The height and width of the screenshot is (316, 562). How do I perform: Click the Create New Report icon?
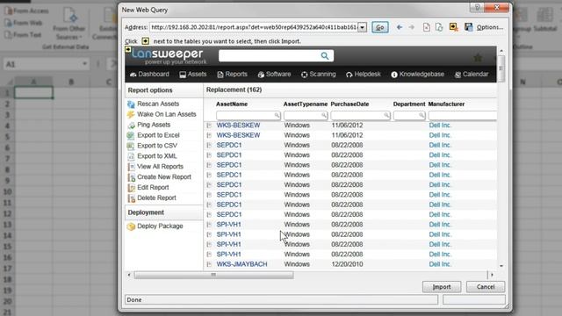pyautogui.click(x=131, y=177)
